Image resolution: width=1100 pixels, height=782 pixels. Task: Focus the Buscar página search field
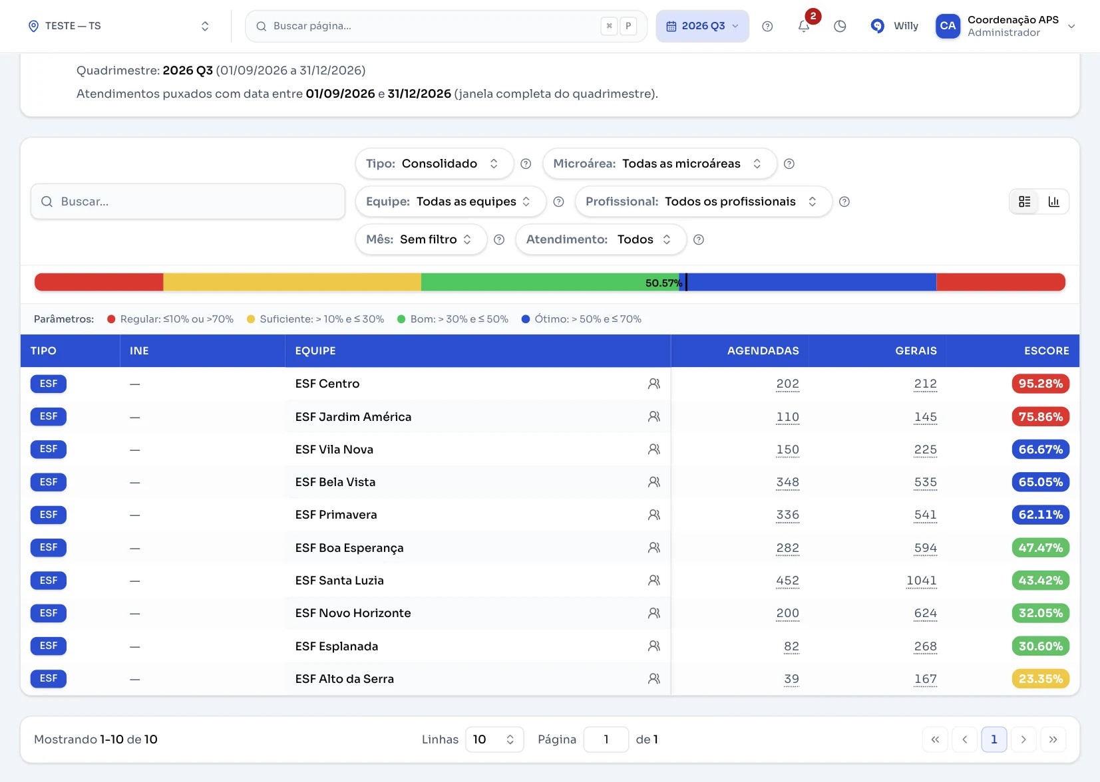446,26
